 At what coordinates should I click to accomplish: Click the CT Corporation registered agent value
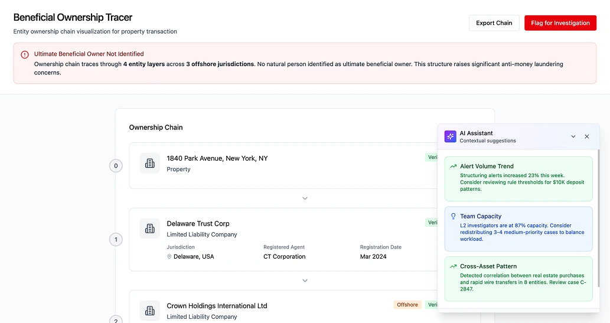coord(285,256)
